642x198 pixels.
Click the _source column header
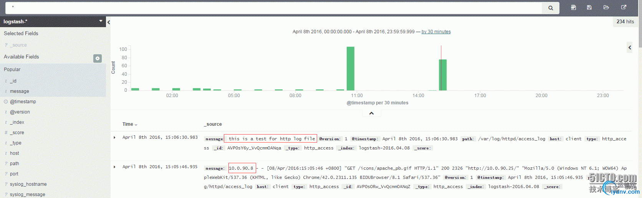point(213,124)
